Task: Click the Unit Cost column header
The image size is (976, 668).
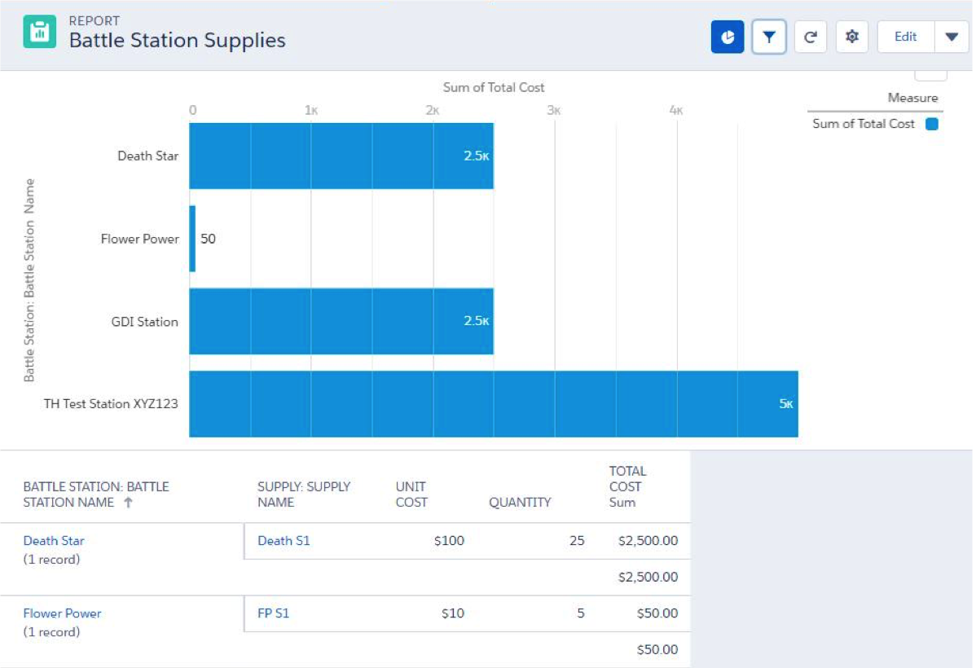Action: coord(411,494)
